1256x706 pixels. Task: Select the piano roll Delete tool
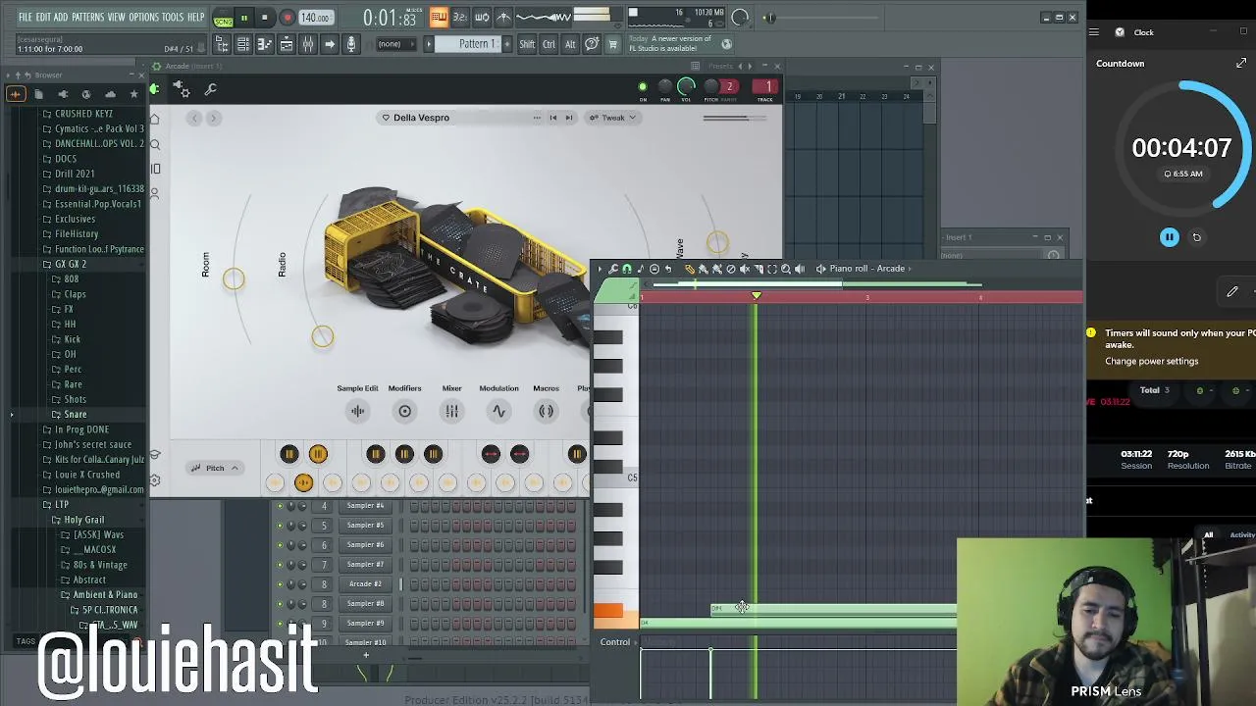point(731,269)
